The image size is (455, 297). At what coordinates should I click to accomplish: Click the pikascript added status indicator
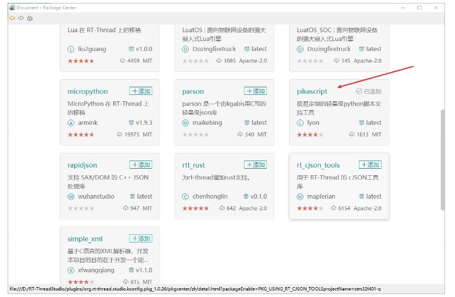point(369,91)
